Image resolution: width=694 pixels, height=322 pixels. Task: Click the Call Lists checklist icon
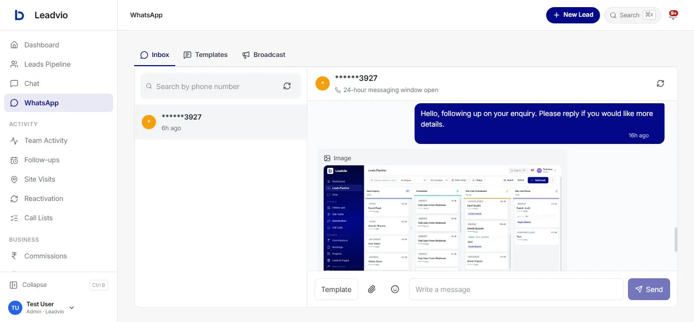tap(14, 218)
